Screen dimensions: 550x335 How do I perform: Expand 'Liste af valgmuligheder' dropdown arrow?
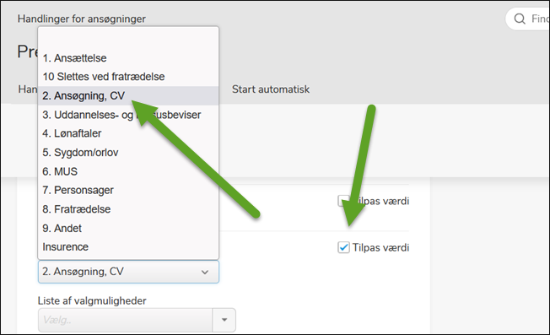pos(224,320)
